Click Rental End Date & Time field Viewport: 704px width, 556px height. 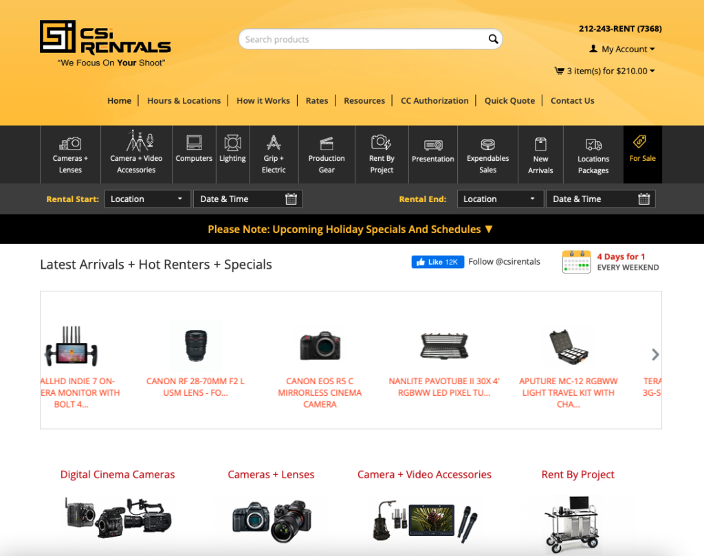point(600,199)
